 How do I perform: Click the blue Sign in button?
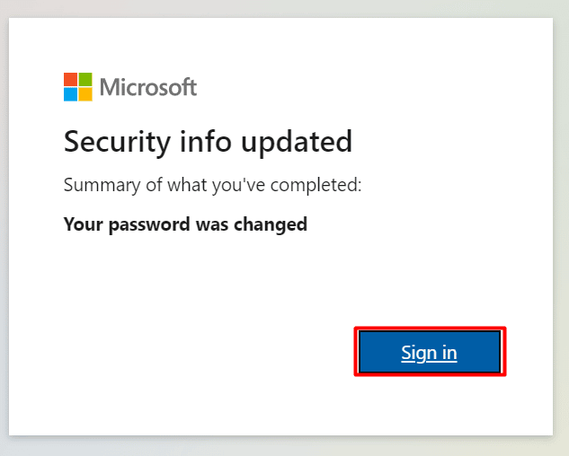pos(430,352)
